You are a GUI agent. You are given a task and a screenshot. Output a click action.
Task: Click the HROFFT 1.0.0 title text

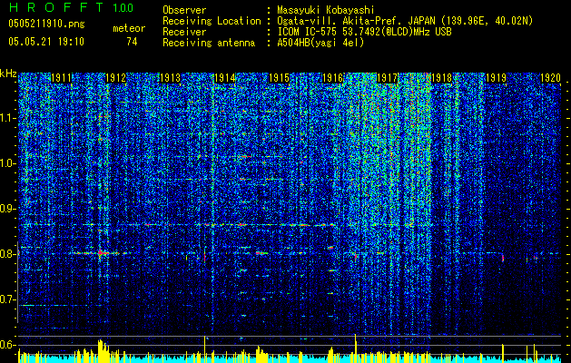71,7
